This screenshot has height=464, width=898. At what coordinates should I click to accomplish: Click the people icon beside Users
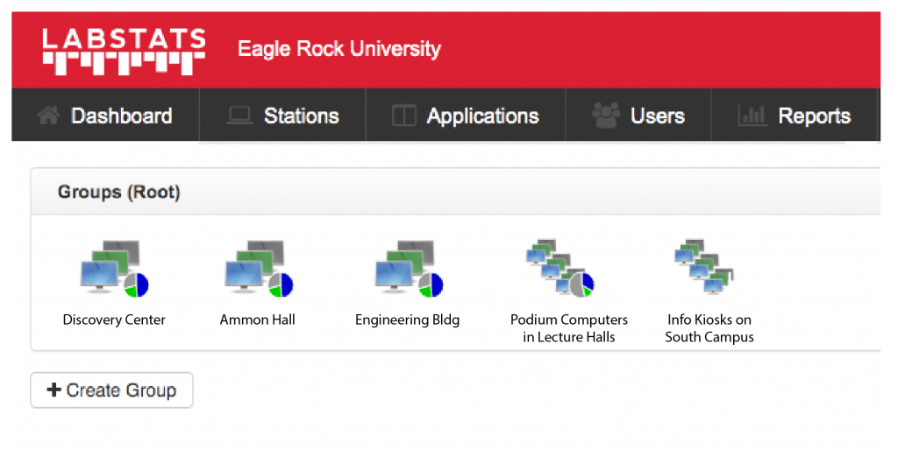click(x=606, y=115)
